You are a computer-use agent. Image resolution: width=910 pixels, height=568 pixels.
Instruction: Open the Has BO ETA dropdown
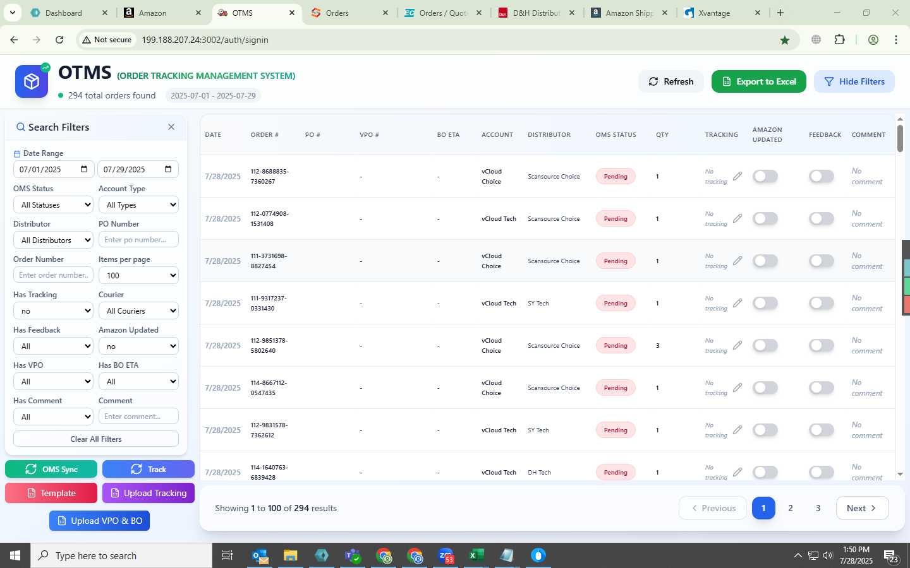coord(138,381)
